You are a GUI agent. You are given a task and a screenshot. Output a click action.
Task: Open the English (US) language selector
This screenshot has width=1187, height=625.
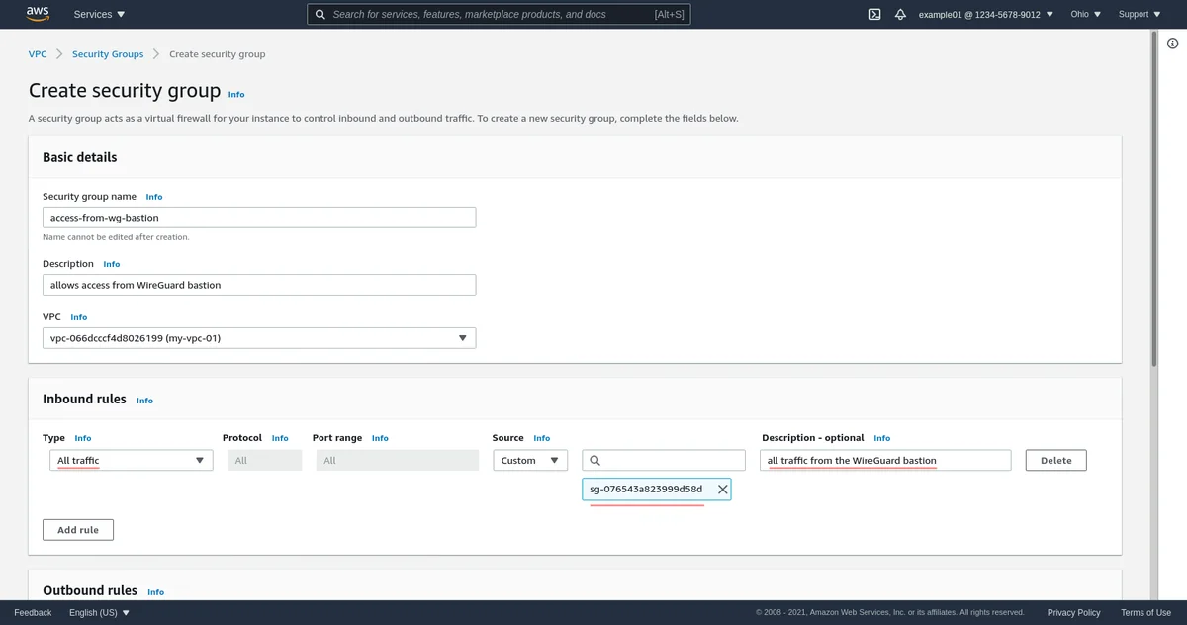pos(99,613)
